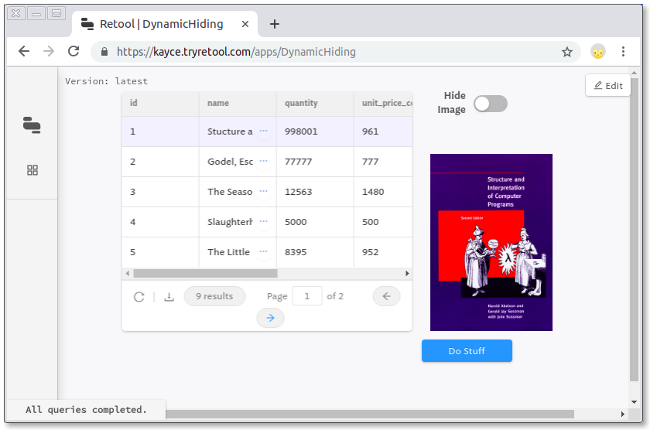
Task: Click the unit price cell 777
Action: tap(383, 162)
